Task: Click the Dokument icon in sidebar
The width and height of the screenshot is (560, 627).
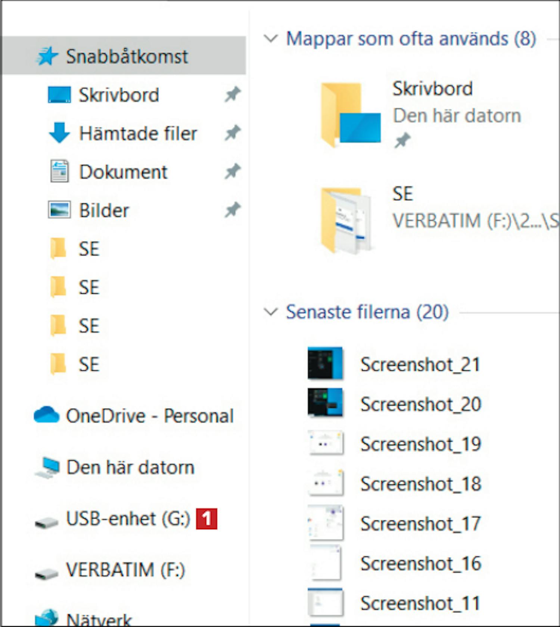Action: 59,171
